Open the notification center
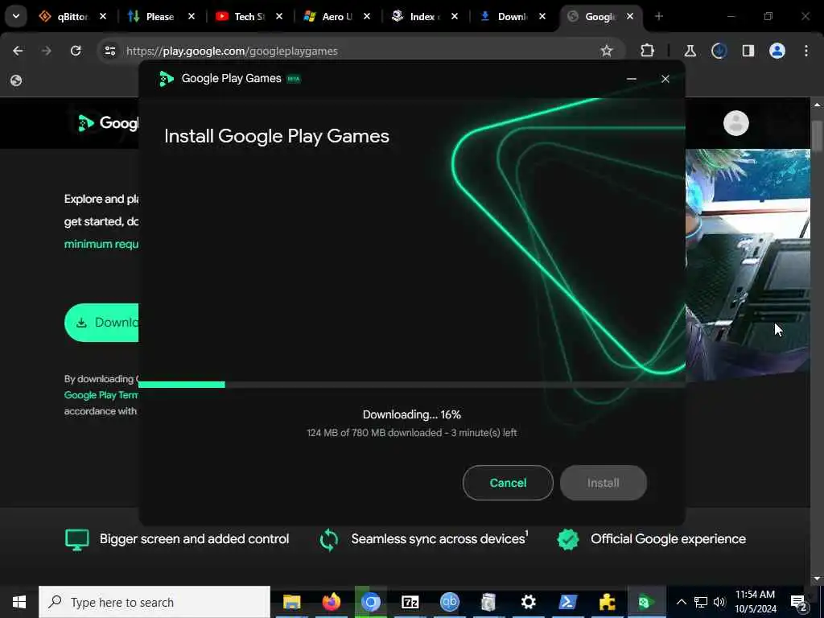 point(798,602)
